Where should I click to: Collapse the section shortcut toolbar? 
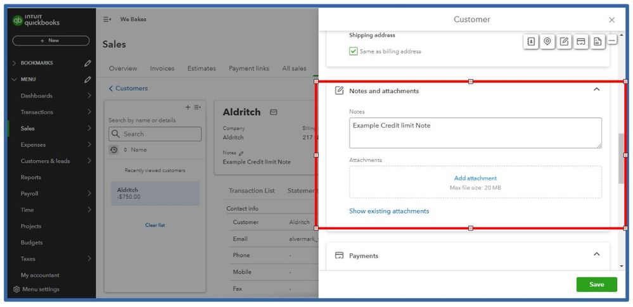[612, 41]
